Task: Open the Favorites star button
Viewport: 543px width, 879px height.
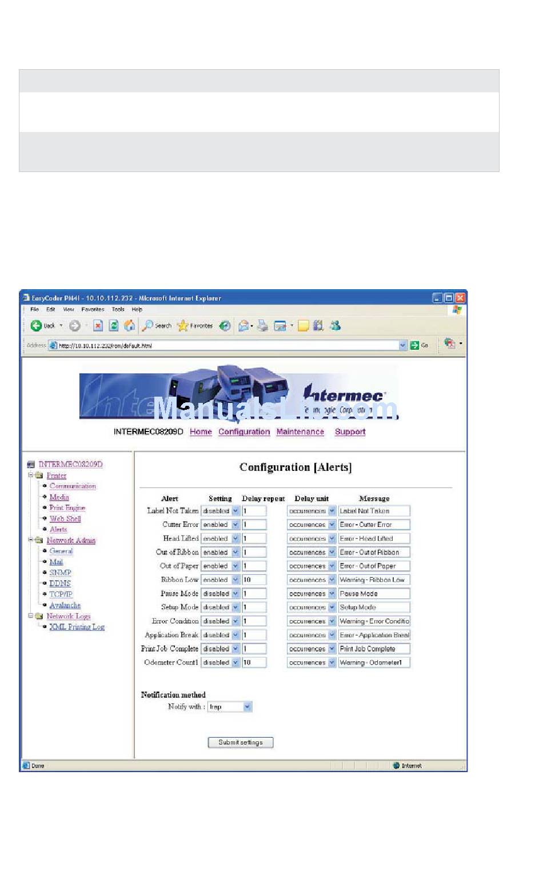Action: (195, 325)
